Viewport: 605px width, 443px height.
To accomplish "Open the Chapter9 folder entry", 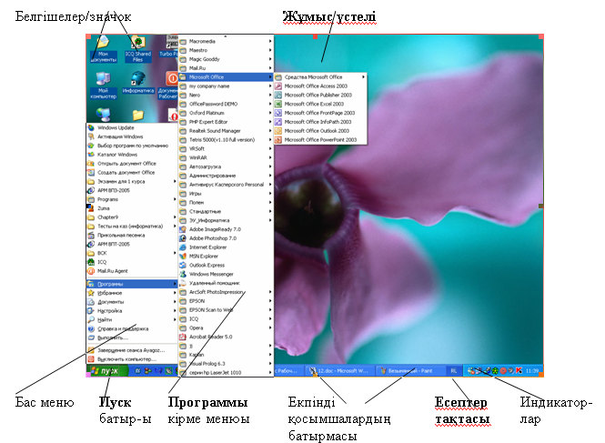I will point(132,217).
